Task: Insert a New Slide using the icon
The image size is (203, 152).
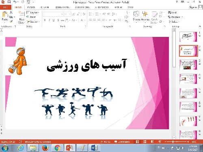Action: coord(22,14)
